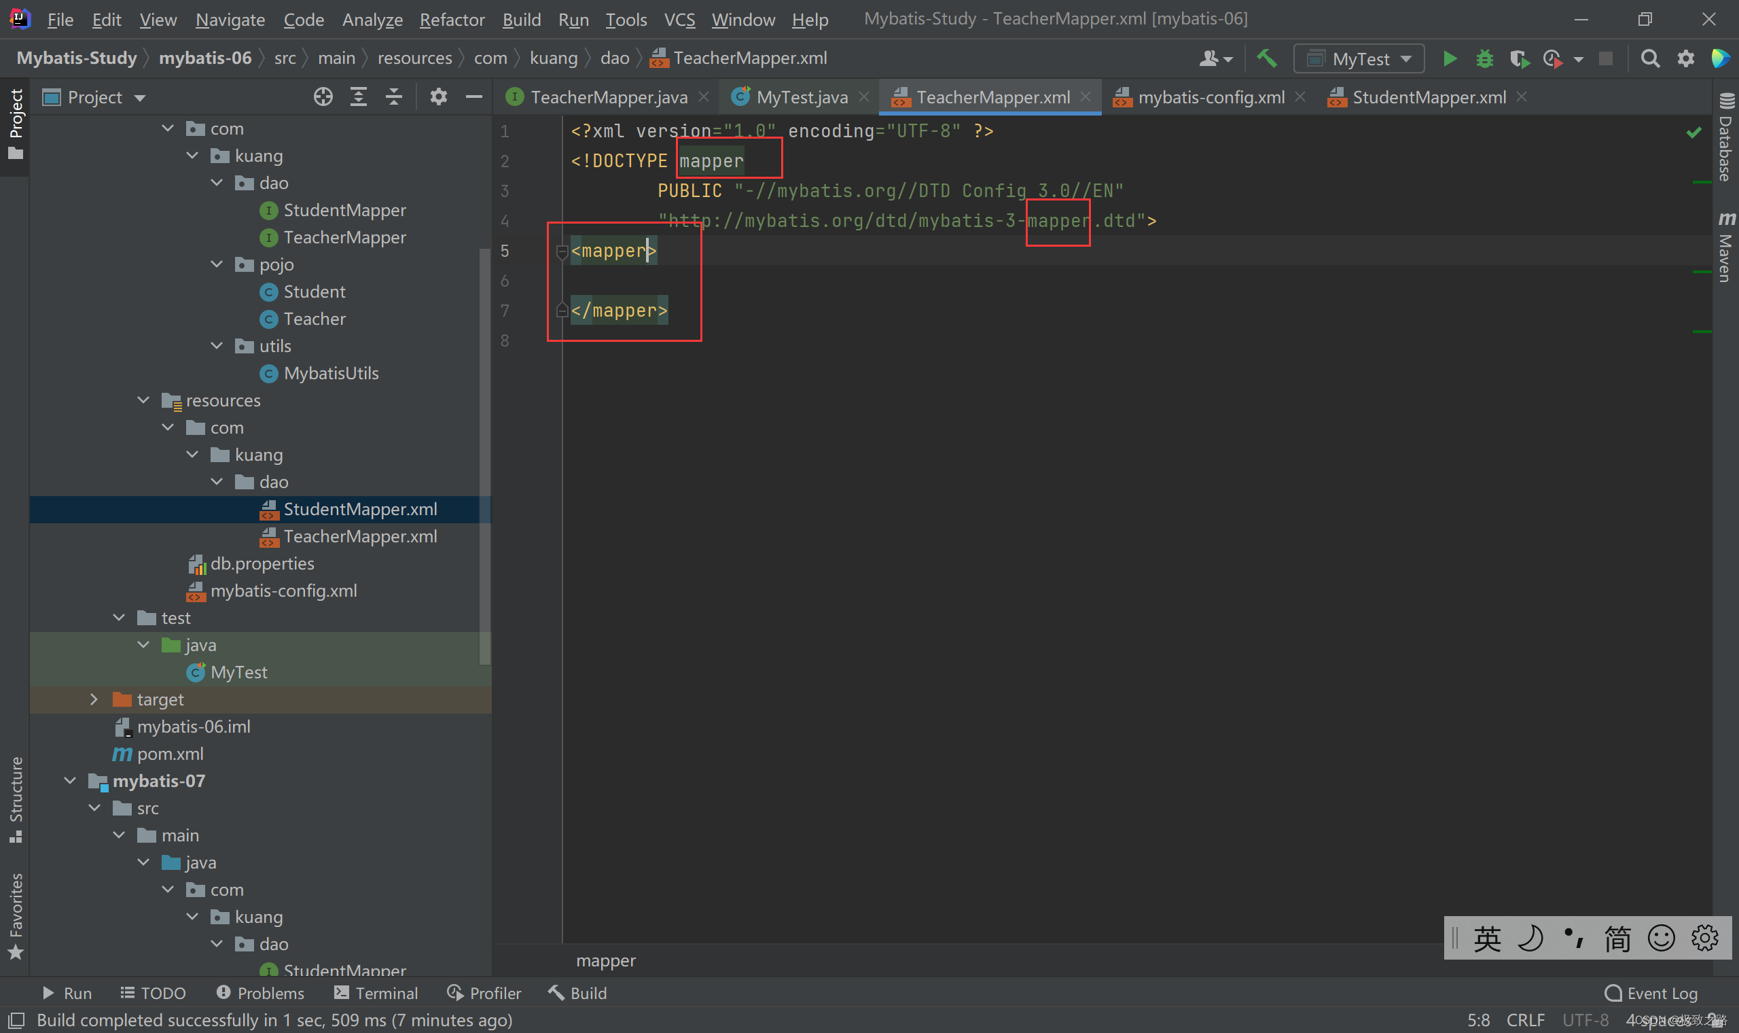Collapse all in Project panel

394,97
